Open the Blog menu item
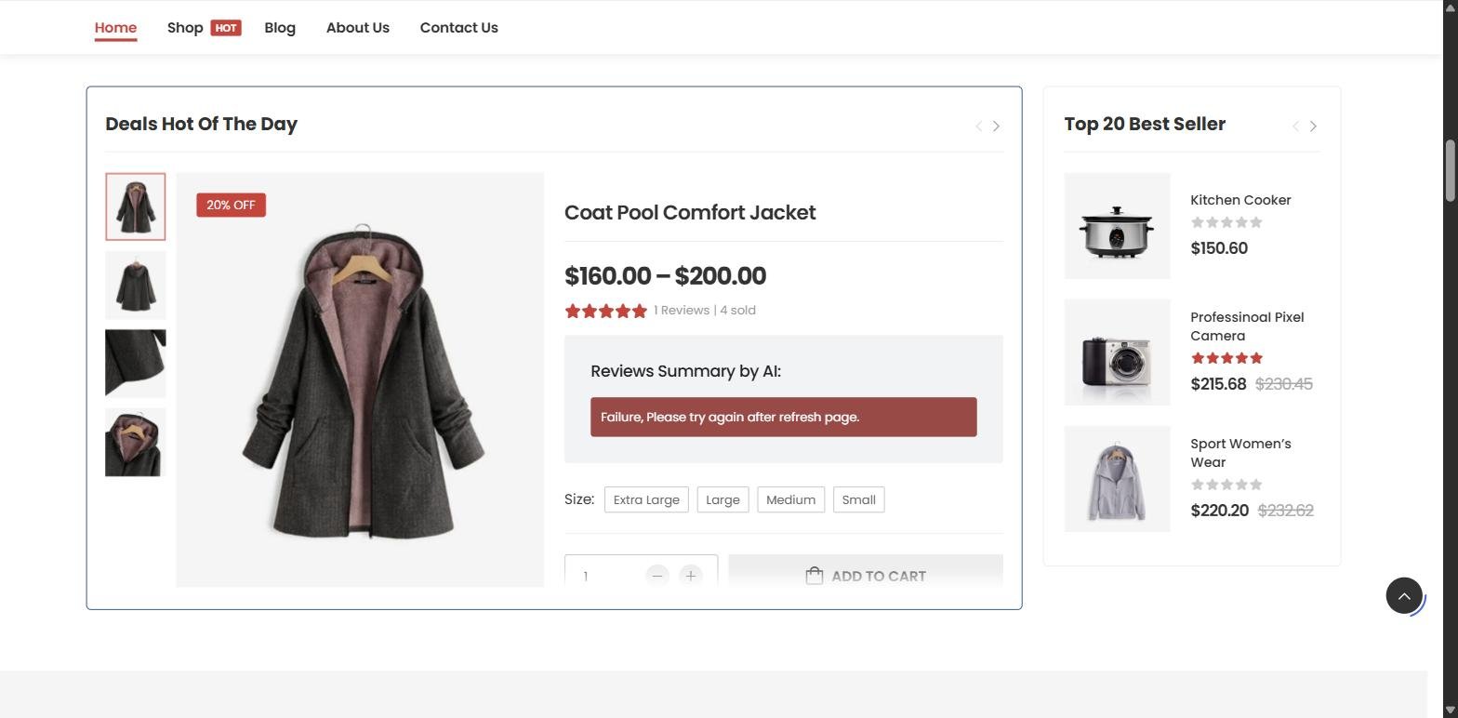 click(x=280, y=28)
